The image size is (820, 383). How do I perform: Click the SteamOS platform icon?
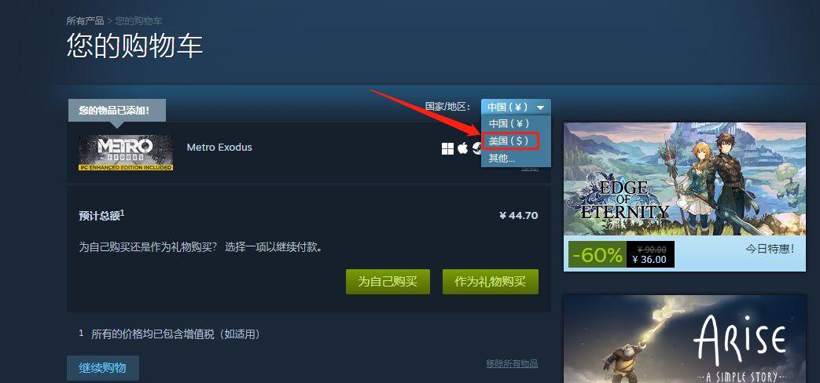476,148
